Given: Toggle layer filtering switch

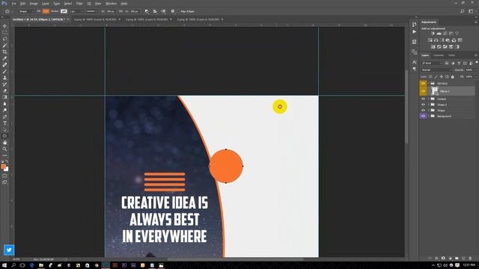Looking at the screenshot, I should pyautogui.click(x=476, y=63).
